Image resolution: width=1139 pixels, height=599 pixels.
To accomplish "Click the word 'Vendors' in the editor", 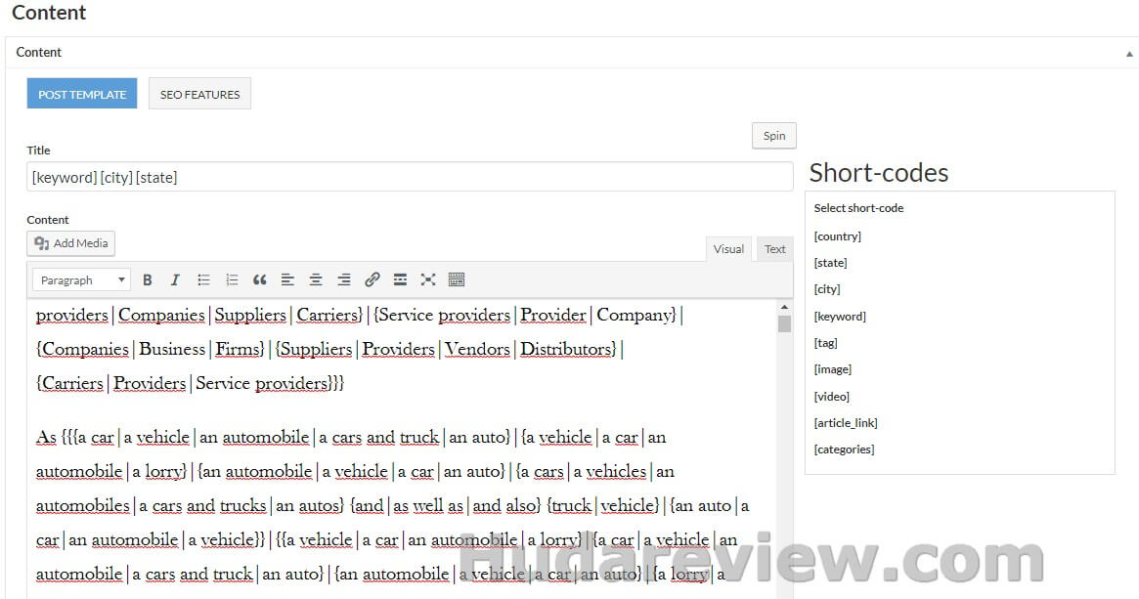I will pos(477,349).
